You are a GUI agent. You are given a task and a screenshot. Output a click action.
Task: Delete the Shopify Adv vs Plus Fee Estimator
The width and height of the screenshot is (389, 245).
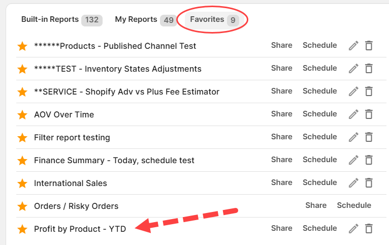(369, 91)
